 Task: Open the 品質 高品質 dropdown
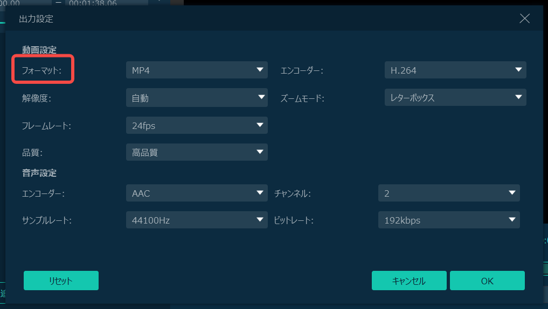(x=197, y=152)
